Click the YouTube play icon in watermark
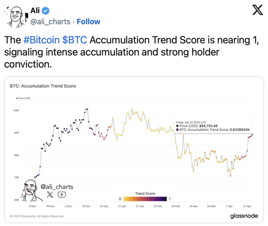 pos(62,195)
